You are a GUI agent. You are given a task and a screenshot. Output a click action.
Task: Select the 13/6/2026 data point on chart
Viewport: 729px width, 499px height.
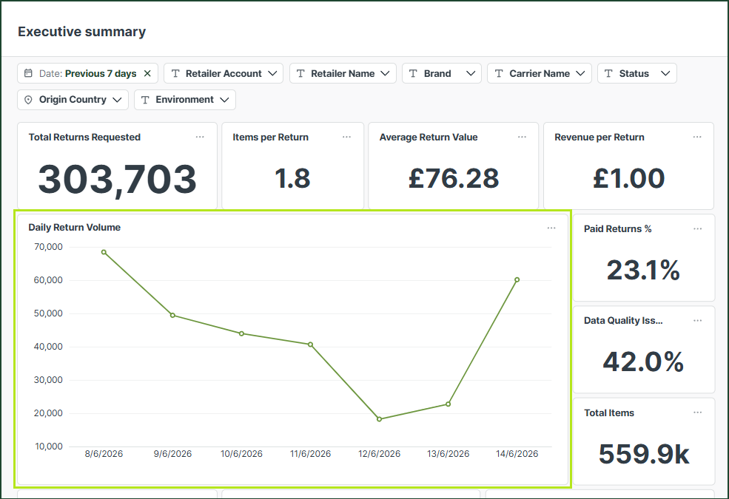pos(449,404)
